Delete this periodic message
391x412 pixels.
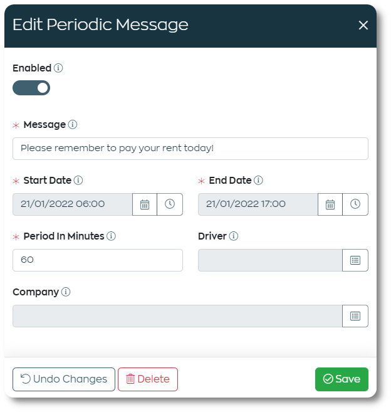pos(148,379)
